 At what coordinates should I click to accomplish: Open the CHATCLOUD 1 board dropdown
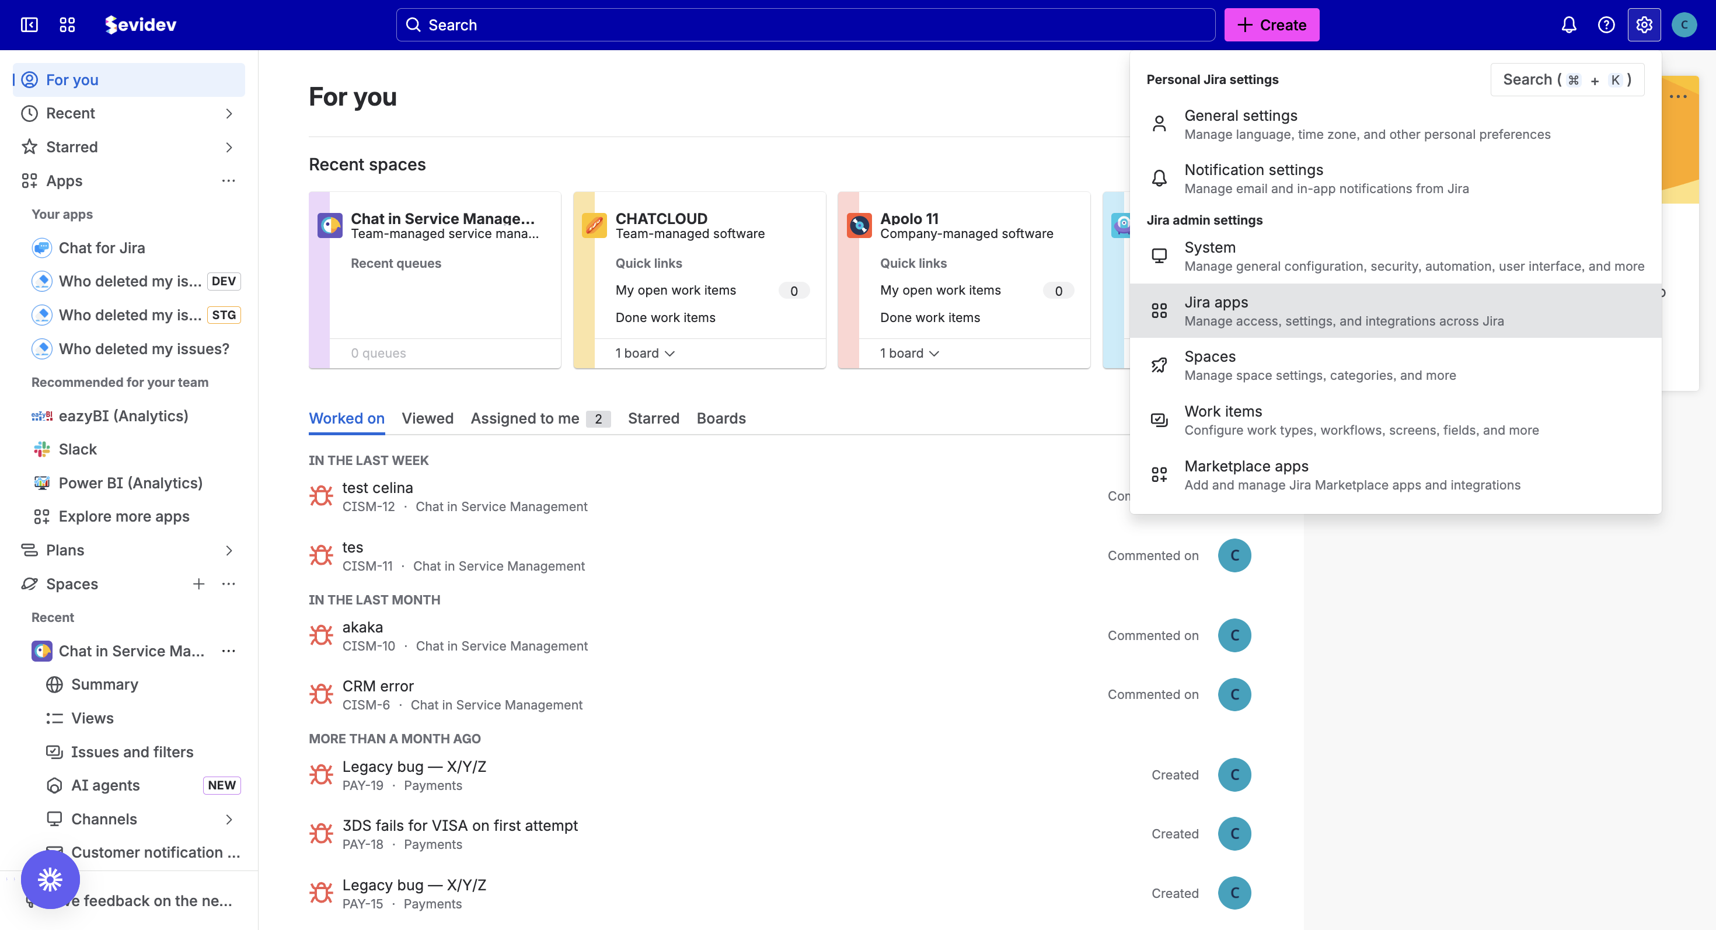(x=644, y=354)
